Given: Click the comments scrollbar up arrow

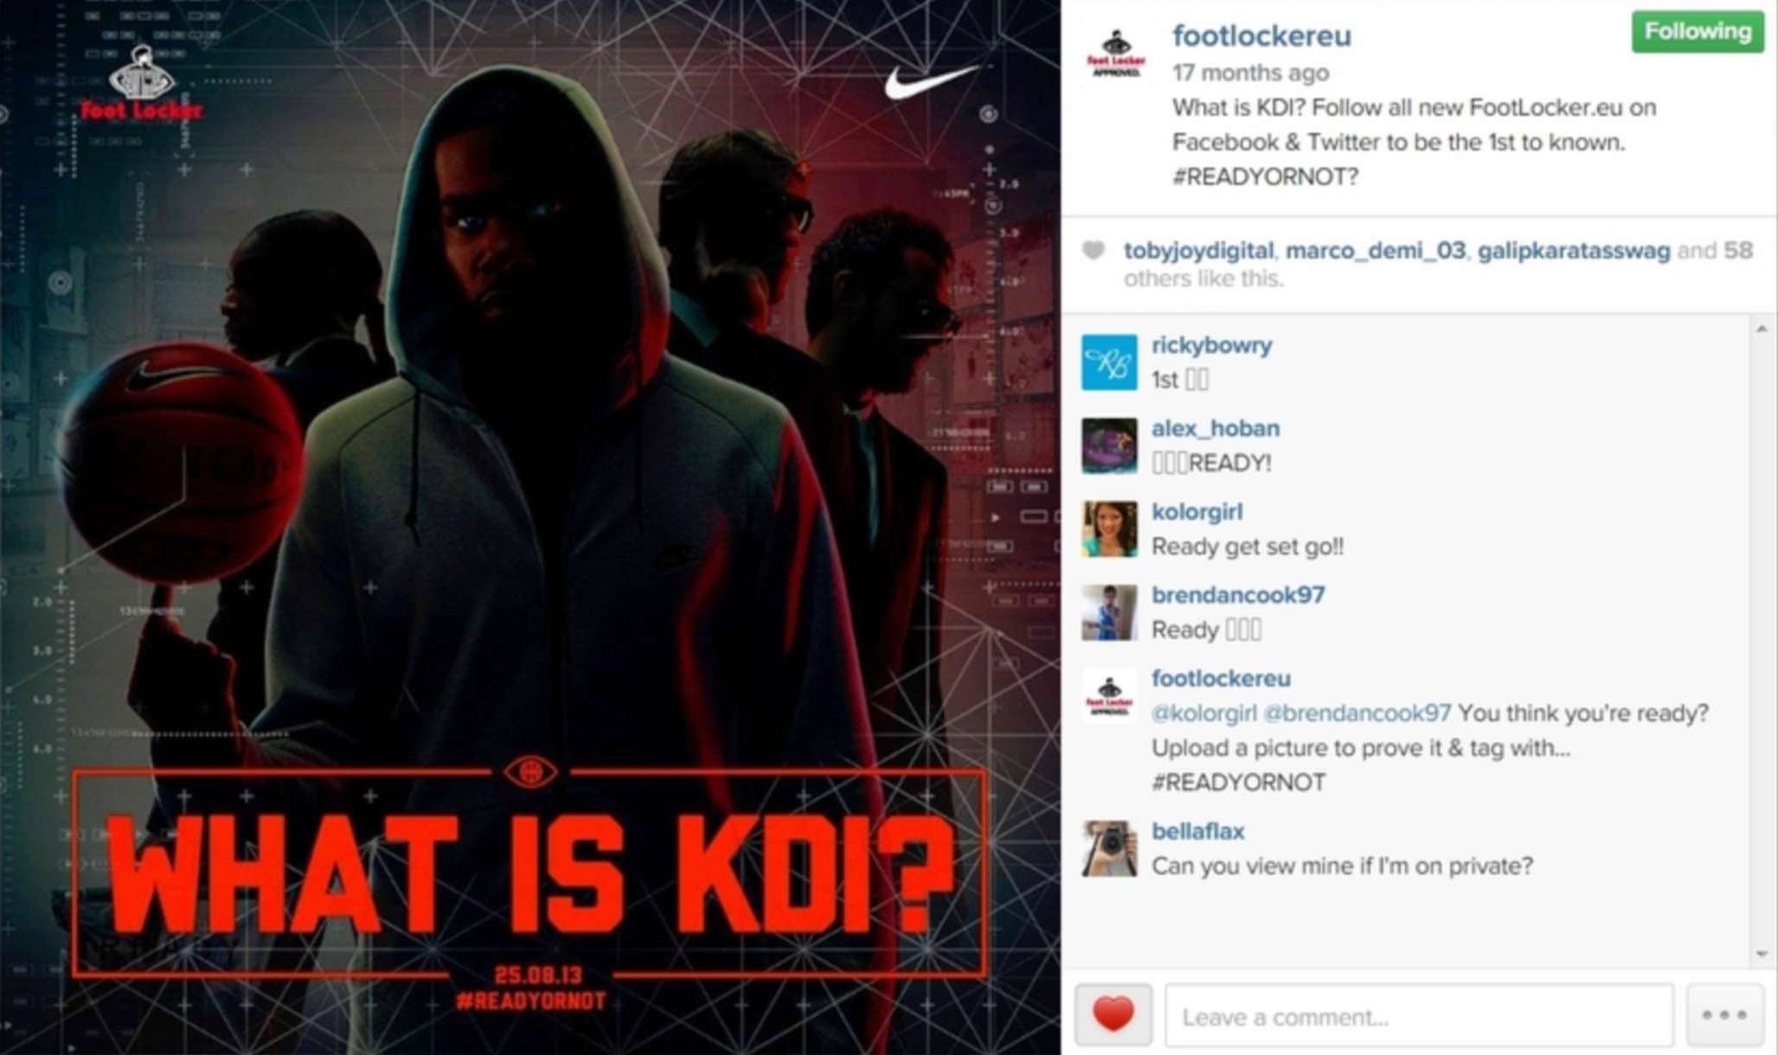Looking at the screenshot, I should [1762, 329].
